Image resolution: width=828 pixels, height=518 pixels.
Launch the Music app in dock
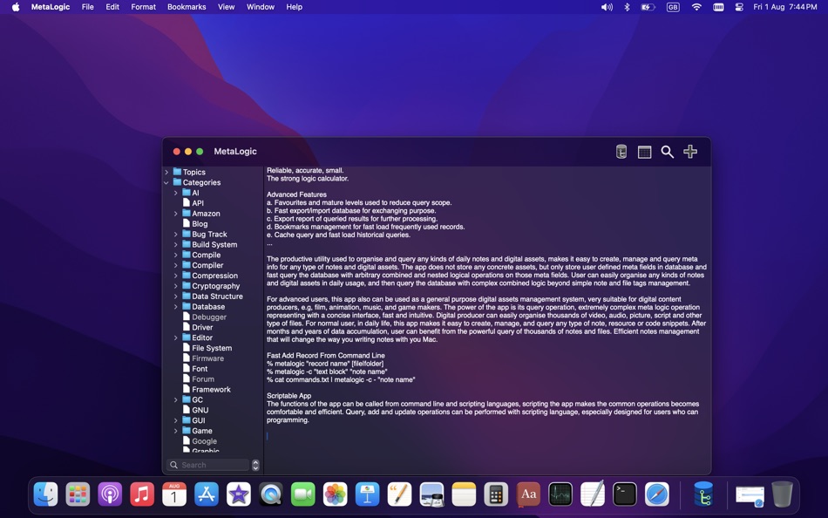click(x=142, y=494)
